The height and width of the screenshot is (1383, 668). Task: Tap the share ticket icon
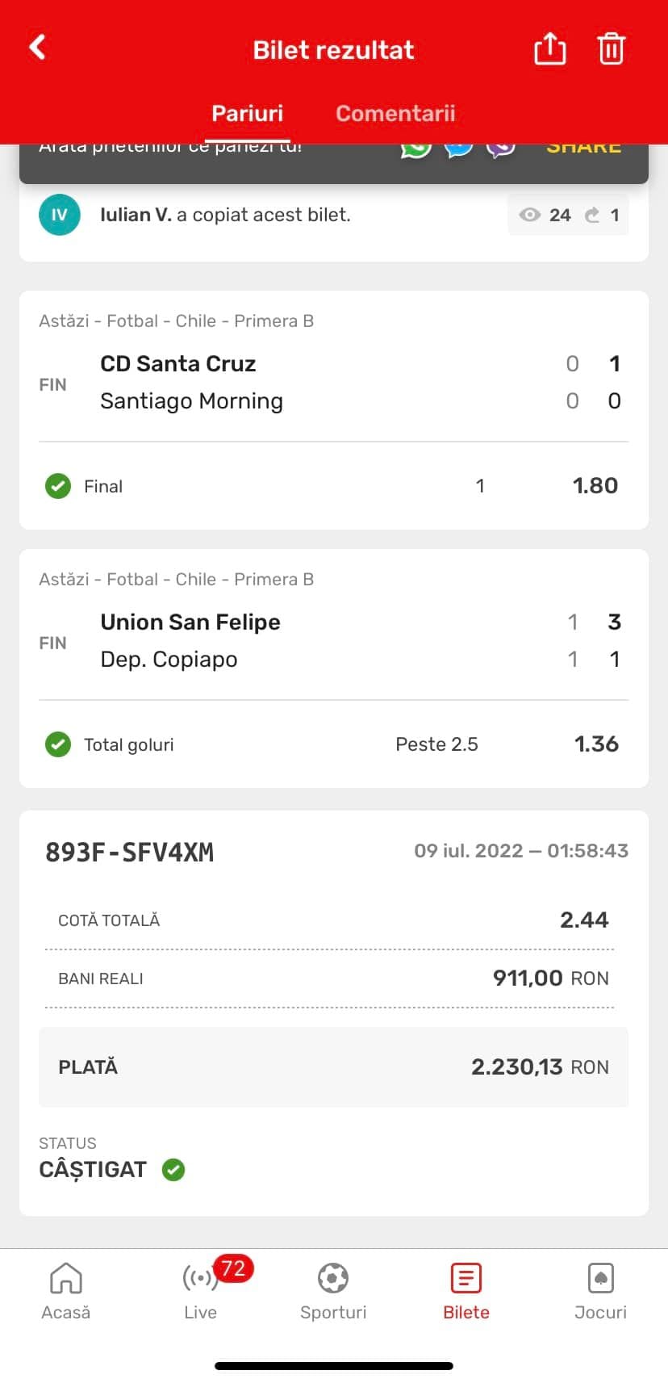click(549, 48)
